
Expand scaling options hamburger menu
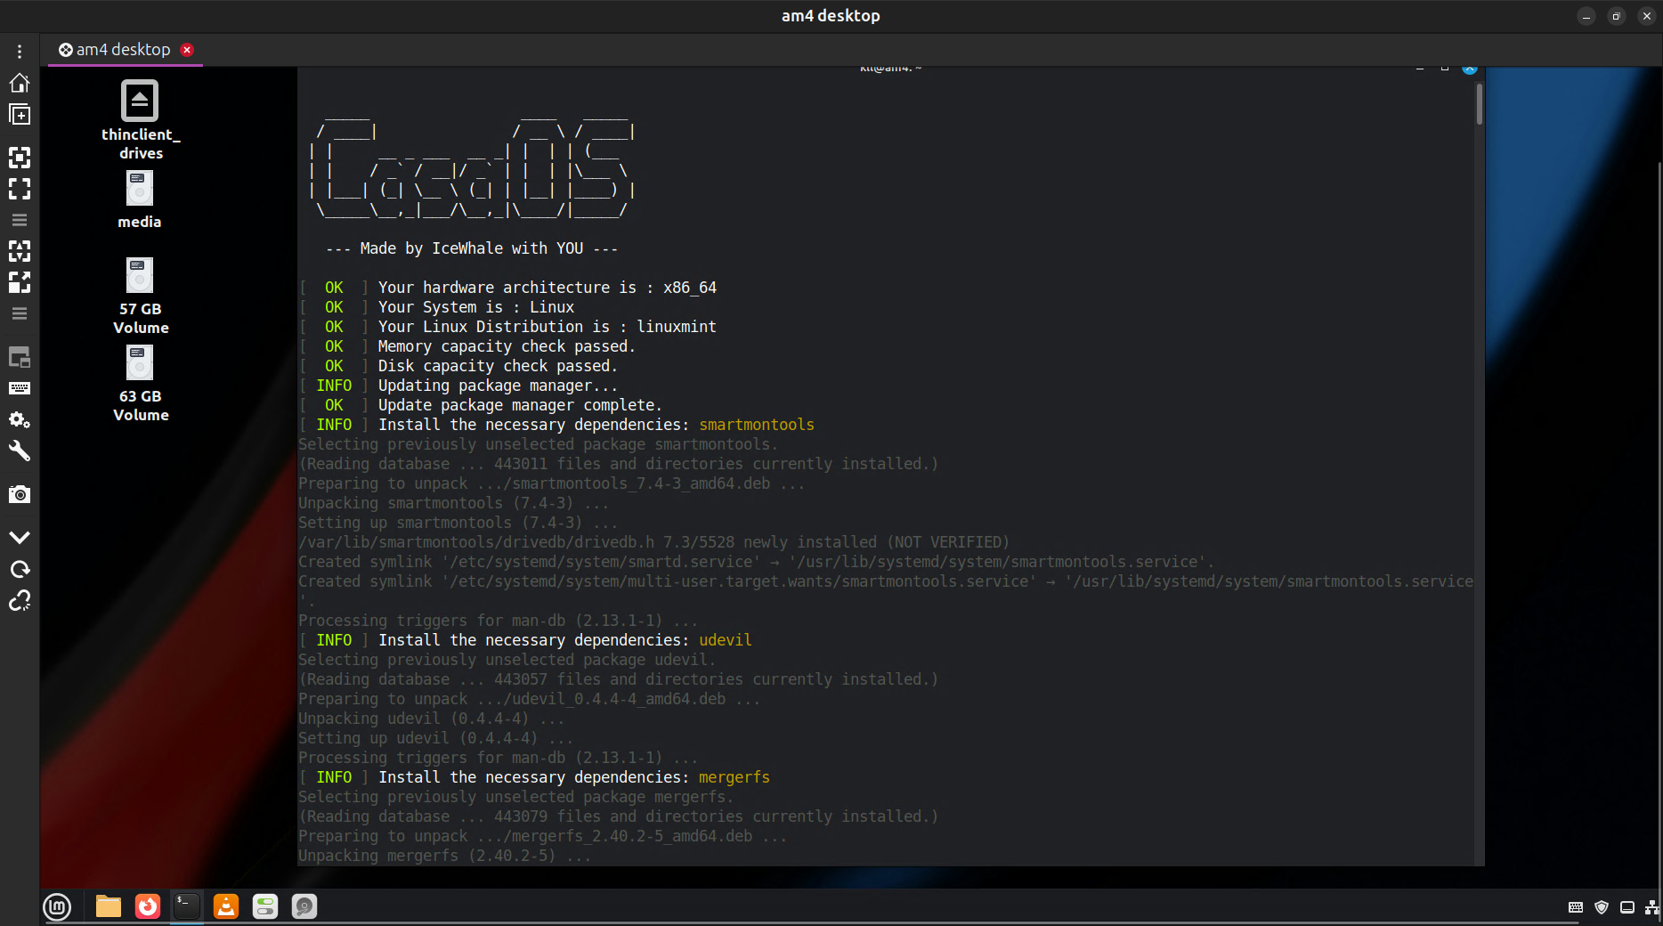20,313
